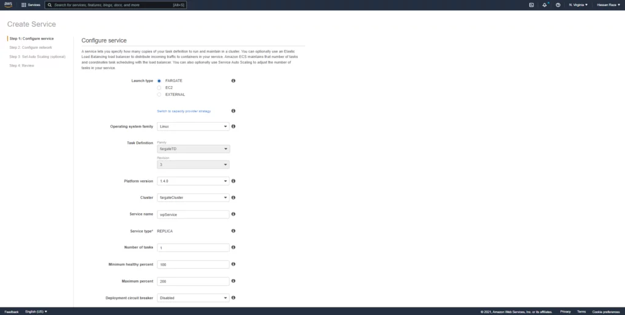Go to Step 2: Configure network
The height and width of the screenshot is (315, 625).
(31, 48)
